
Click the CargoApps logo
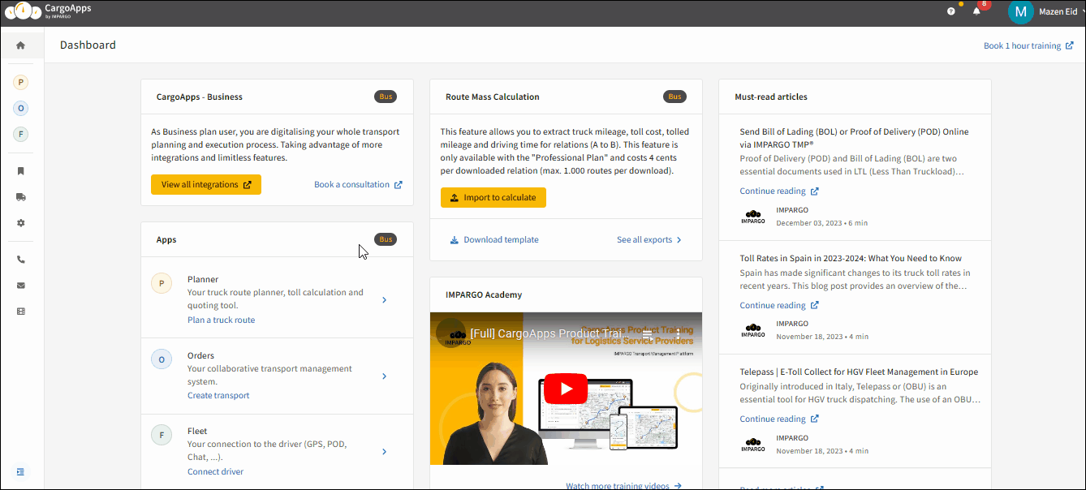48,11
